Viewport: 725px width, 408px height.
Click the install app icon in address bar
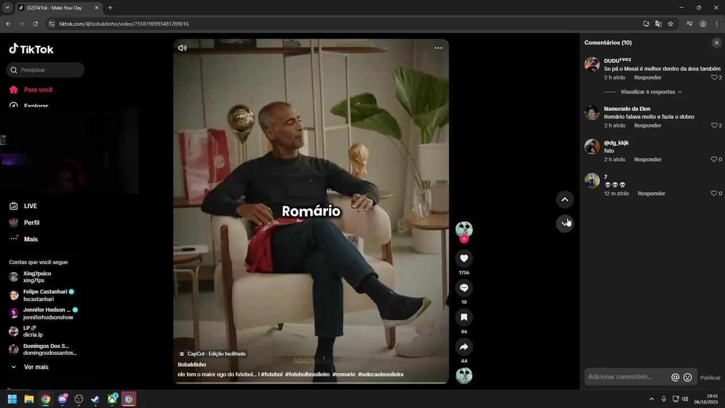tap(646, 24)
